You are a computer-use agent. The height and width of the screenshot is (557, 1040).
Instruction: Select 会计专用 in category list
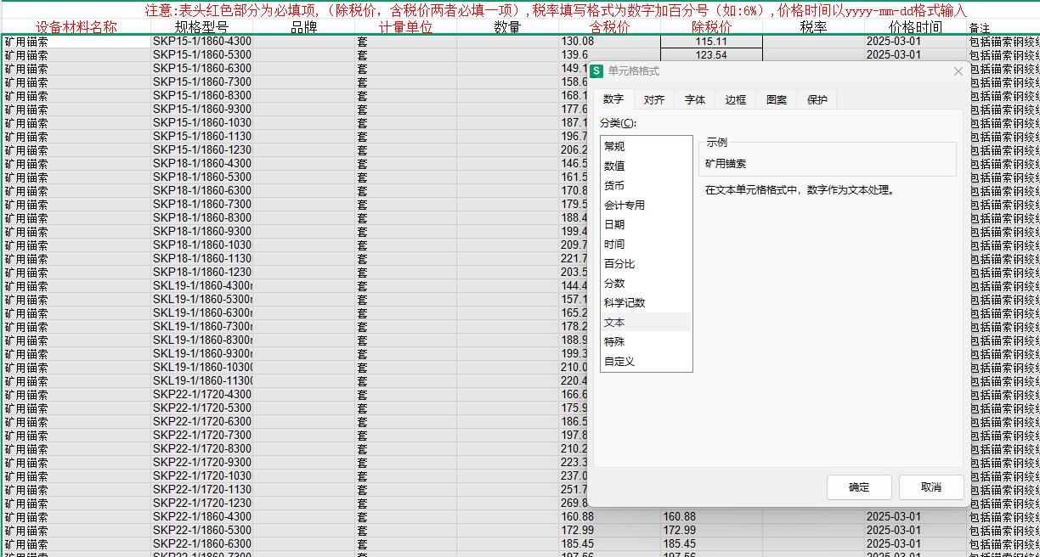point(625,205)
